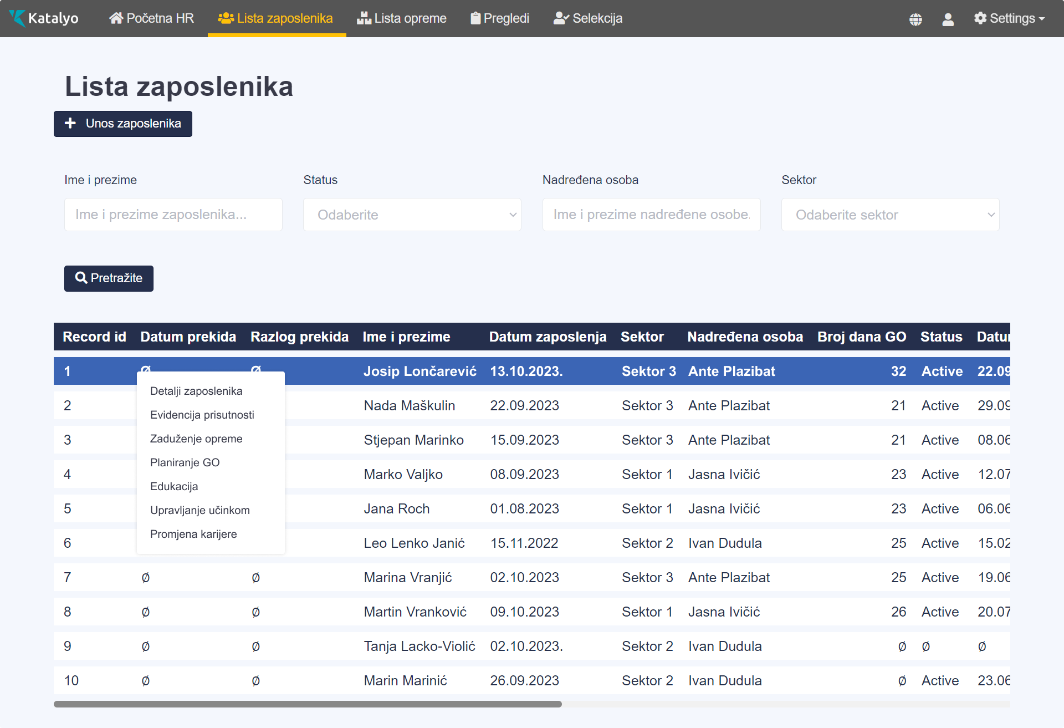Open Promjena karijere context option
Screen dimensions: 1064x728
coord(193,534)
